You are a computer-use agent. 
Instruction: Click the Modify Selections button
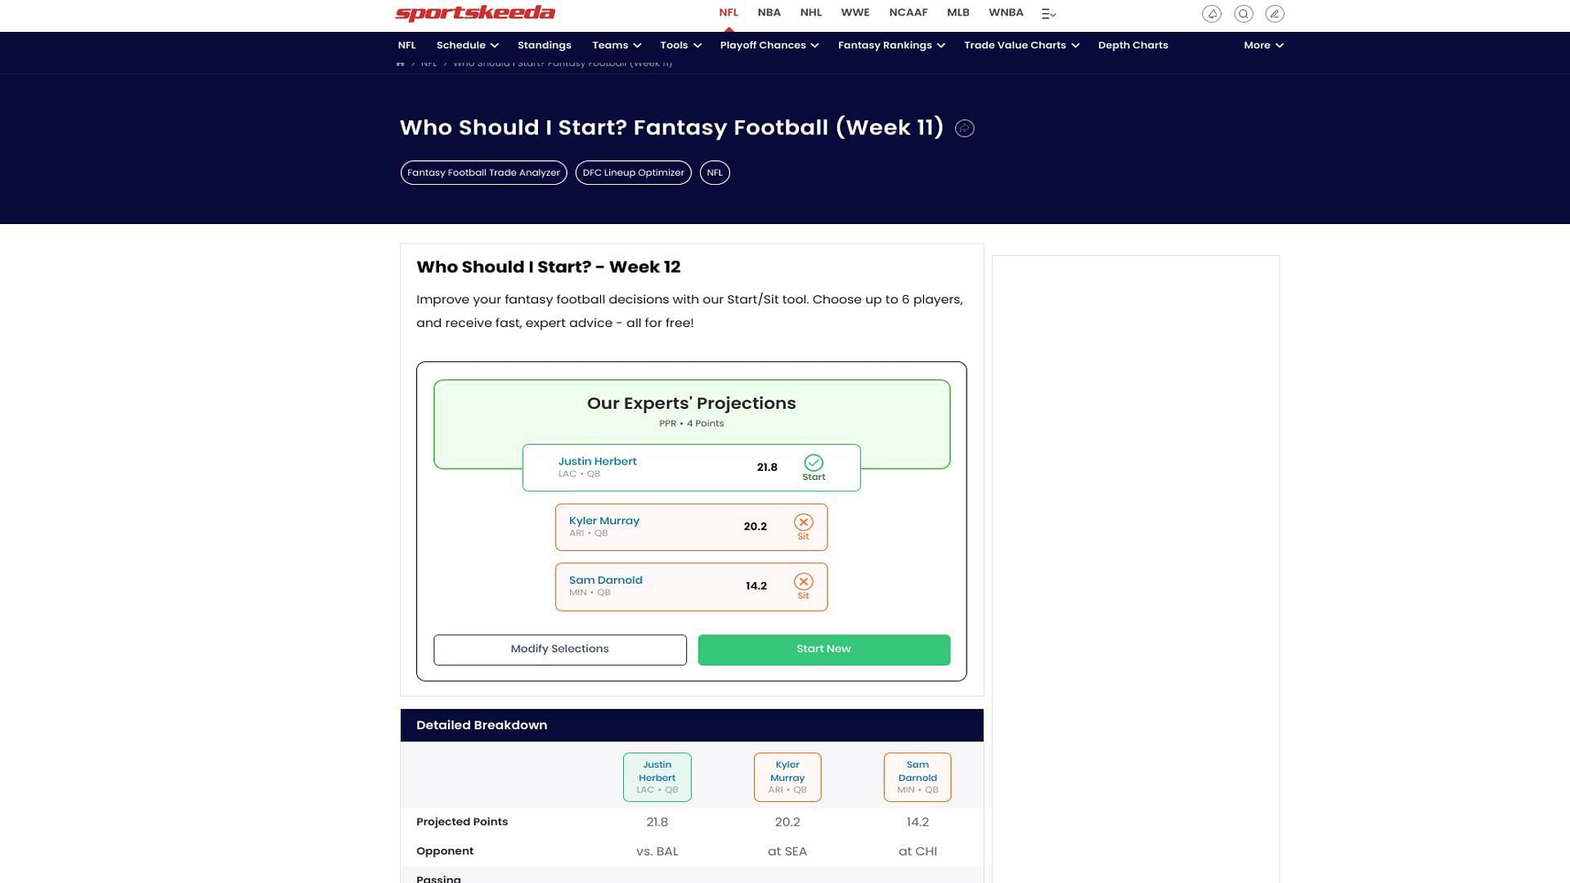point(558,649)
